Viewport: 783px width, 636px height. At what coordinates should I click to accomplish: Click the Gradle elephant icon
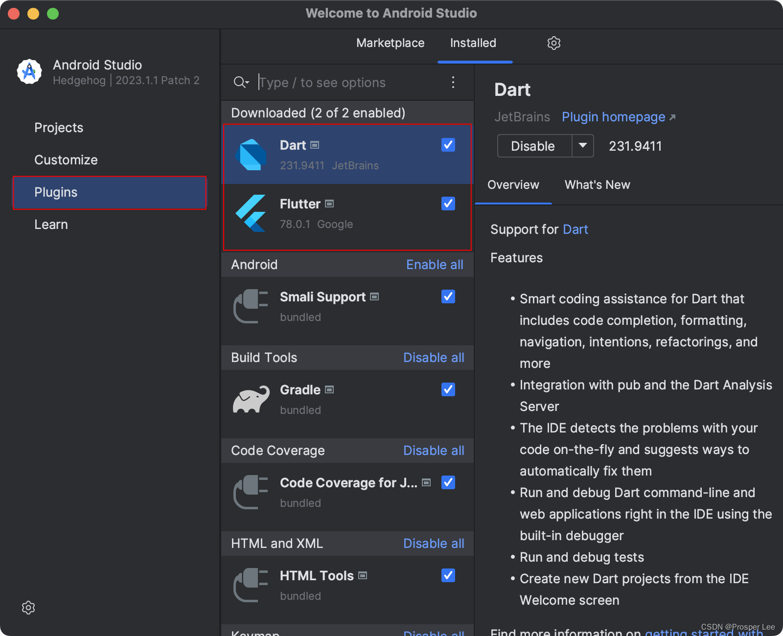[251, 399]
